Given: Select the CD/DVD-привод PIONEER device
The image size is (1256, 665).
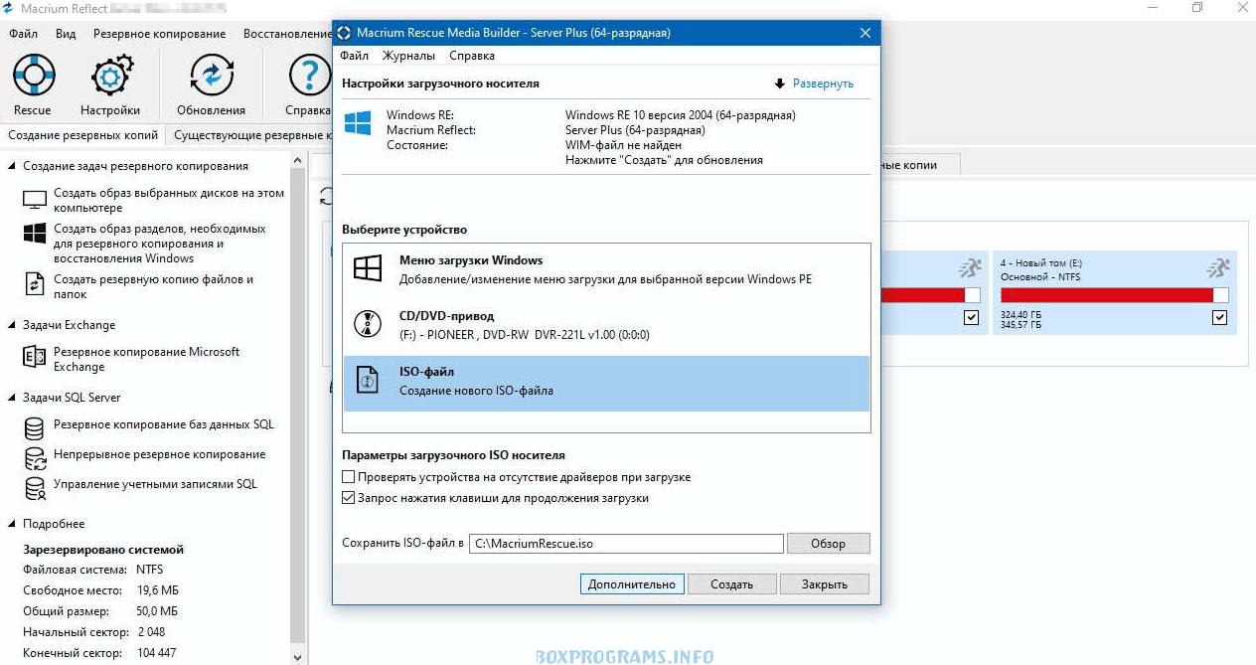Looking at the screenshot, I should click(x=606, y=326).
